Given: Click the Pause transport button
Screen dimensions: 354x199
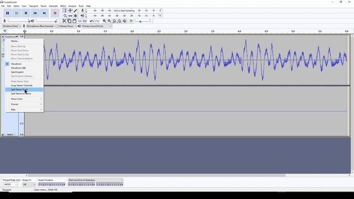Looking at the screenshot, I should click(7, 13).
